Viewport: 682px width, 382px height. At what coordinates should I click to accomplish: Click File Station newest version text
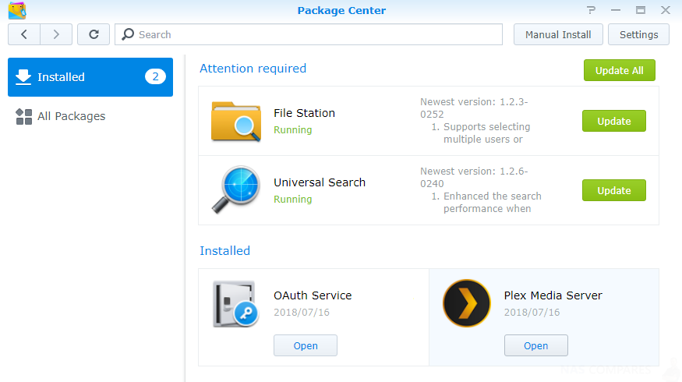pyautogui.click(x=474, y=108)
